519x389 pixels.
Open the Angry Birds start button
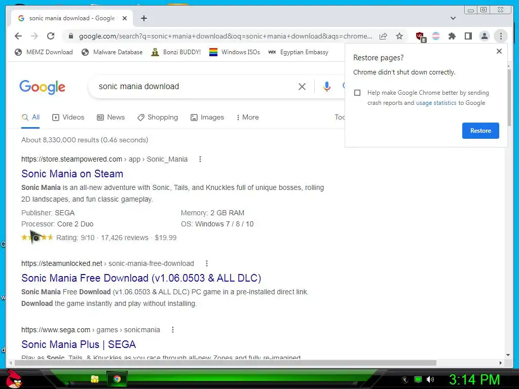pyautogui.click(x=13, y=379)
